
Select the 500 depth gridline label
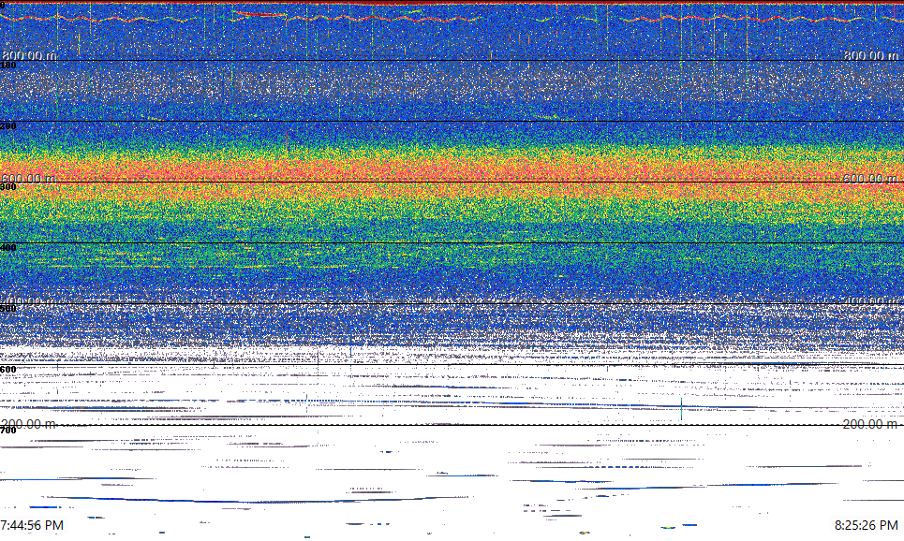[x=8, y=308]
